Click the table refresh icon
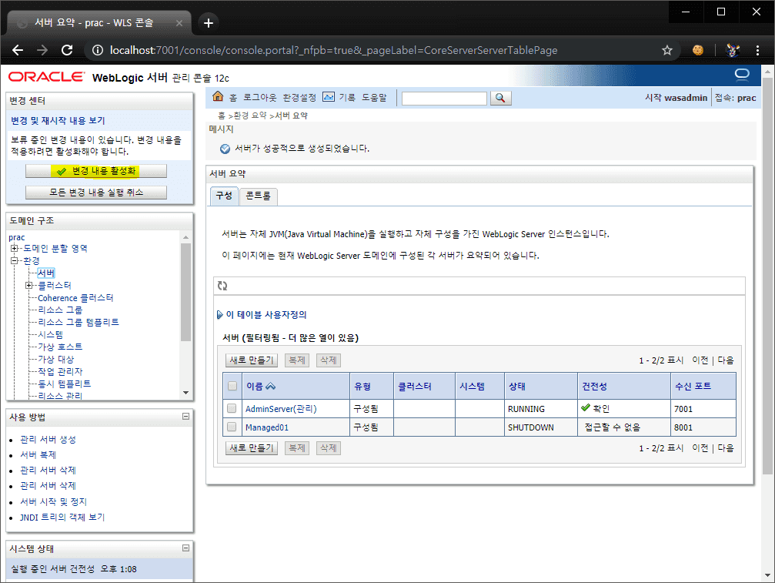The image size is (775, 583). point(222,286)
